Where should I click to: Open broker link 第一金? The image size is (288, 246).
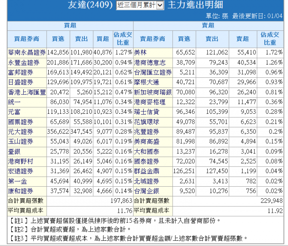point(18,181)
